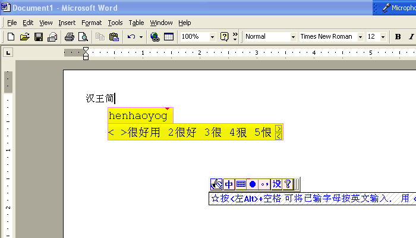Open the Help menu
Screen dimensions: 416x238
point(185,23)
